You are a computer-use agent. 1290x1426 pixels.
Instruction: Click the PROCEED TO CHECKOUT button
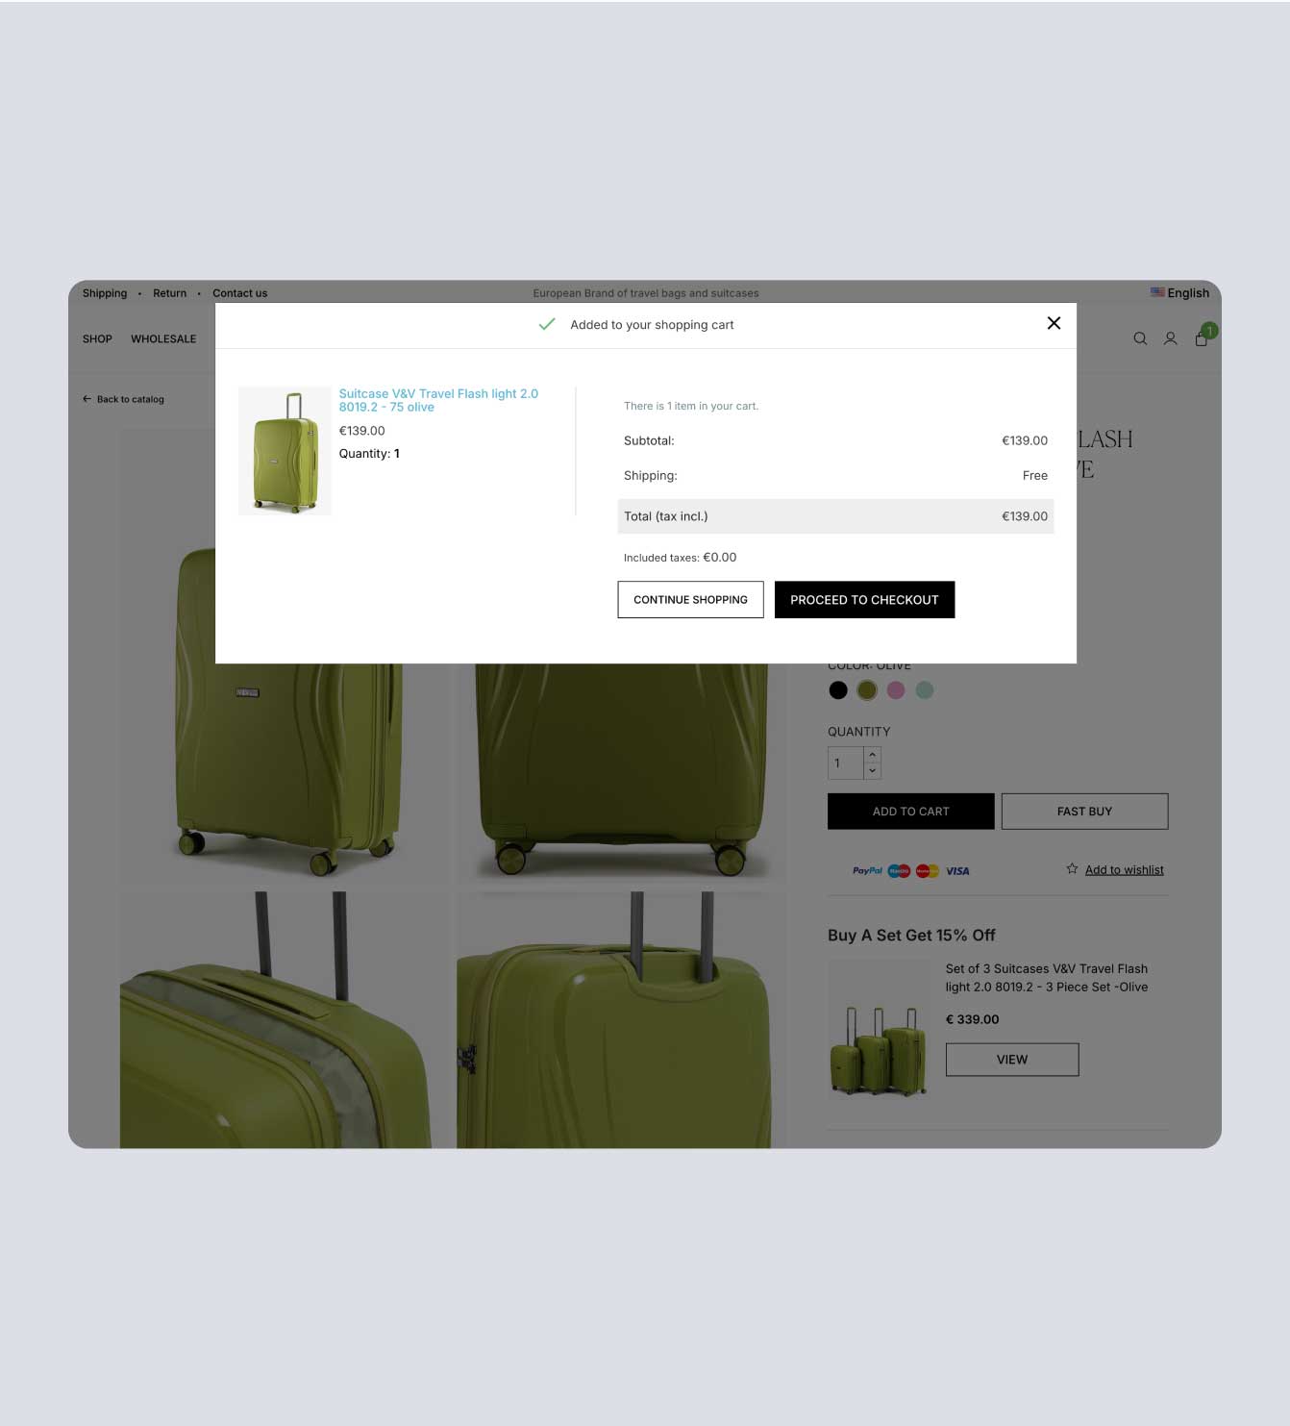(864, 600)
